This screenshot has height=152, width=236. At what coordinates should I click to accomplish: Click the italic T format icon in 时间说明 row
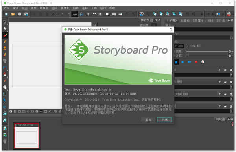pyautogui.click(x=219, y=94)
